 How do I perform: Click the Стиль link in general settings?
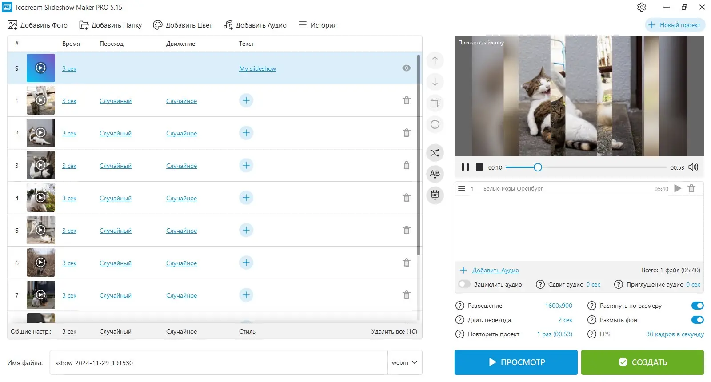tap(247, 332)
